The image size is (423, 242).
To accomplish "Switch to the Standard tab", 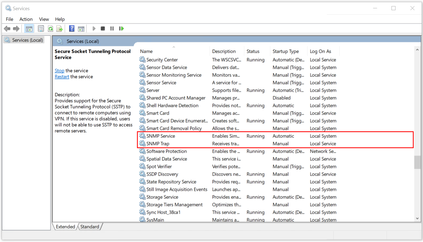I will (90, 227).
